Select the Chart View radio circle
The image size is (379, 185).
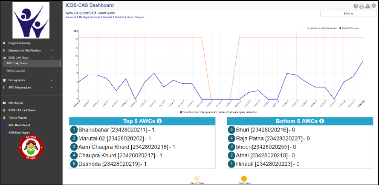244,179
